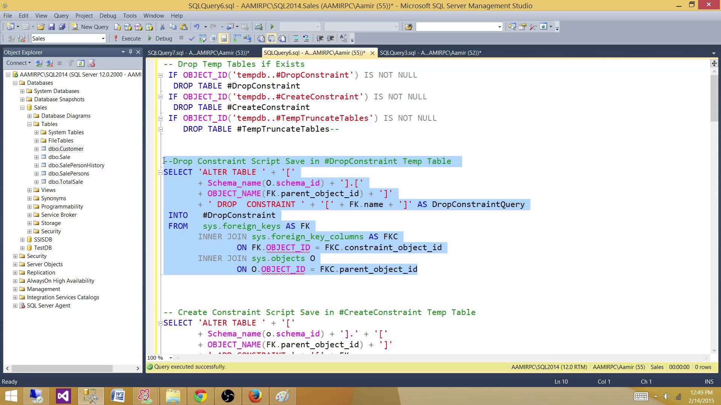
Task: Open the Project menu
Action: pyautogui.click(x=84, y=15)
